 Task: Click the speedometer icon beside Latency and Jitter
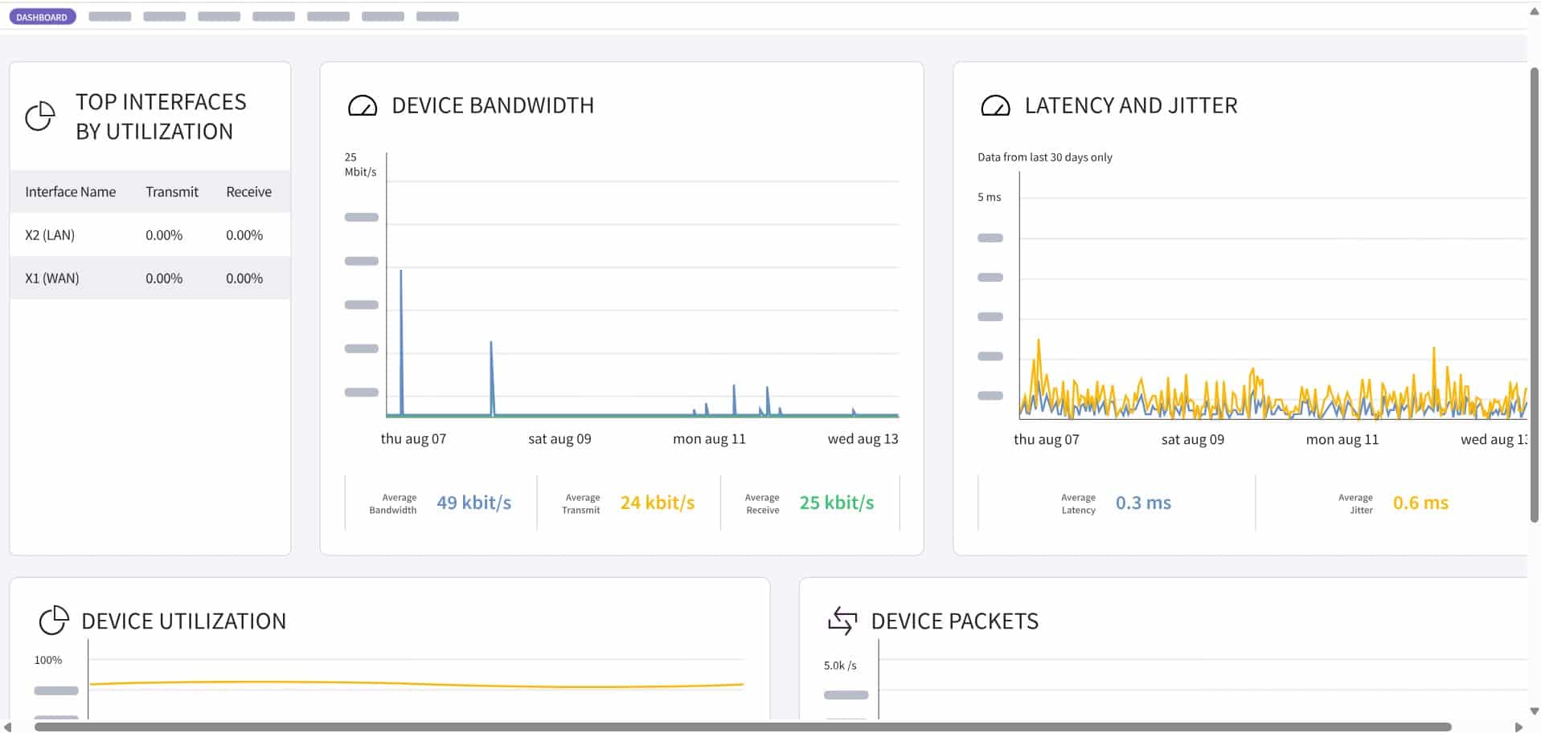click(x=996, y=104)
